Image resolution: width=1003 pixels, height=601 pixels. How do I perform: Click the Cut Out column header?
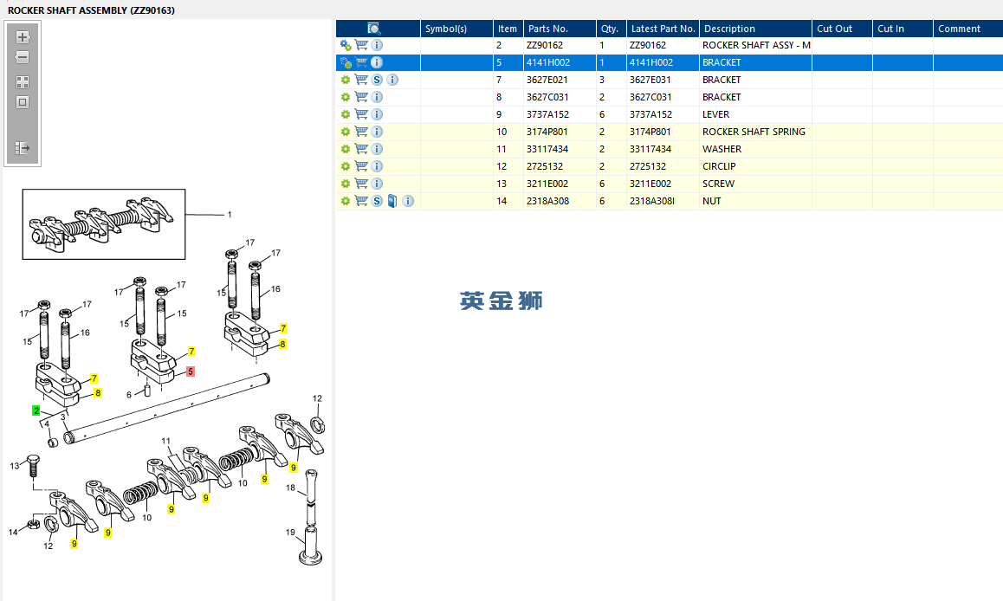pos(842,28)
